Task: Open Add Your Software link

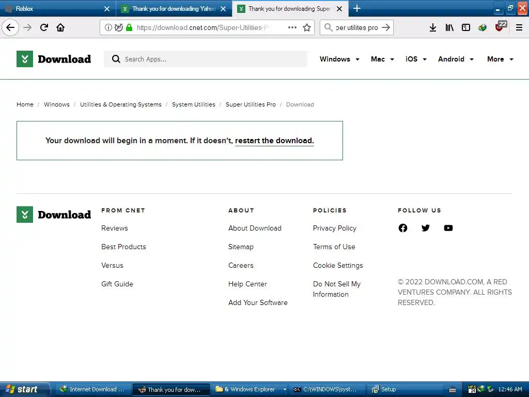Action: pyautogui.click(x=258, y=302)
